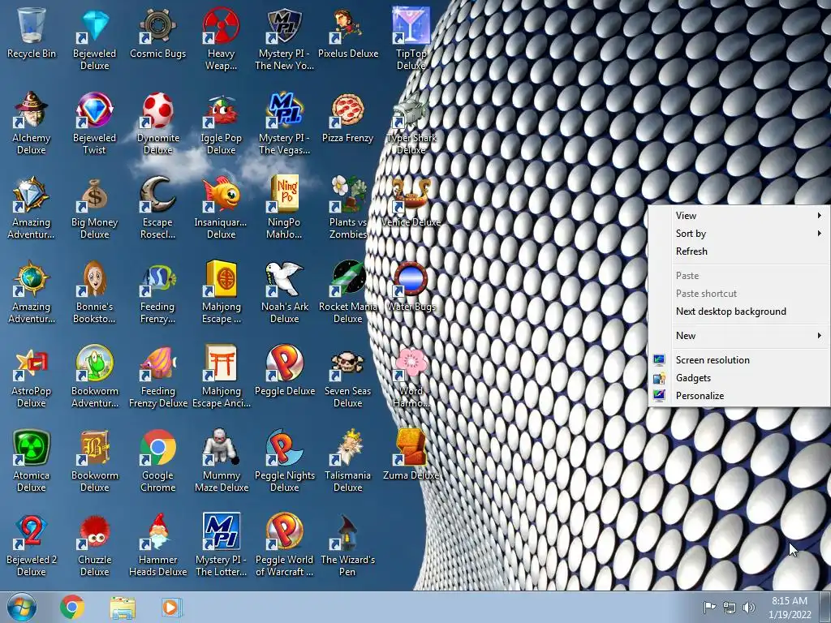Choose Refresh from the context menu
The width and height of the screenshot is (831, 623).
tap(738, 251)
